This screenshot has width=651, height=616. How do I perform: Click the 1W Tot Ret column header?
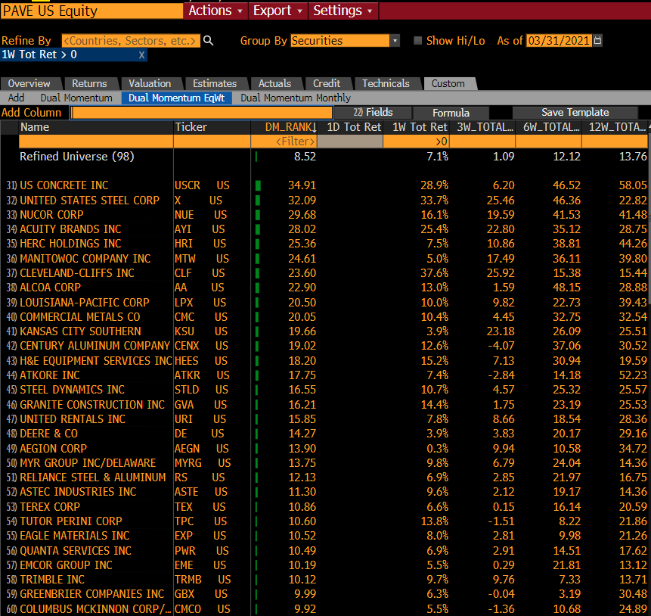416,127
